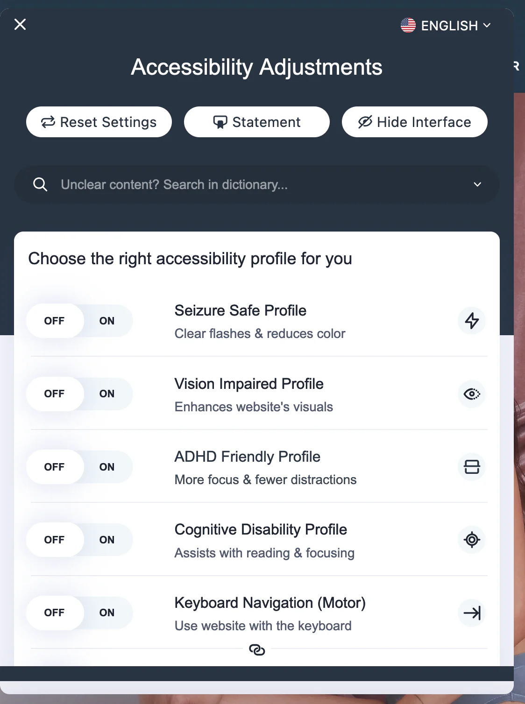
Task: Close the Accessibility Adjustments panel
Action: click(20, 24)
